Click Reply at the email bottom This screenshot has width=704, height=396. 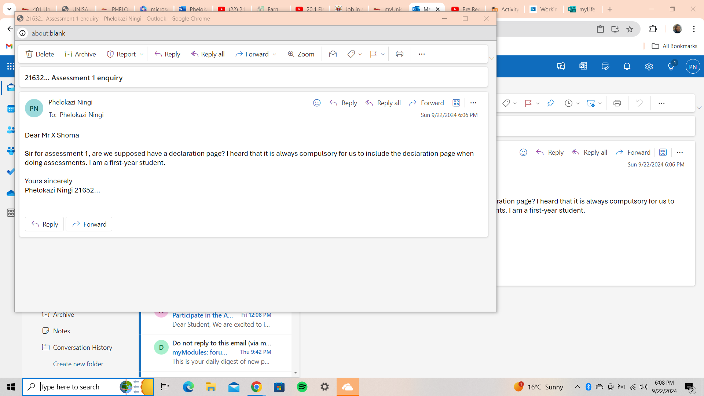44,224
